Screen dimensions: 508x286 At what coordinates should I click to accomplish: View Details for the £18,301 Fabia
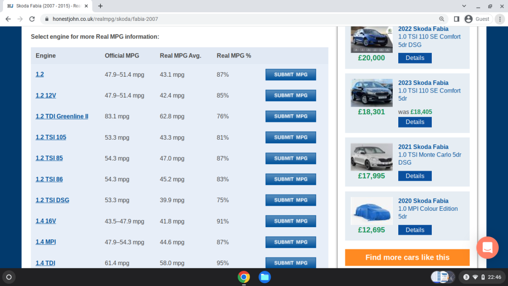(x=415, y=122)
